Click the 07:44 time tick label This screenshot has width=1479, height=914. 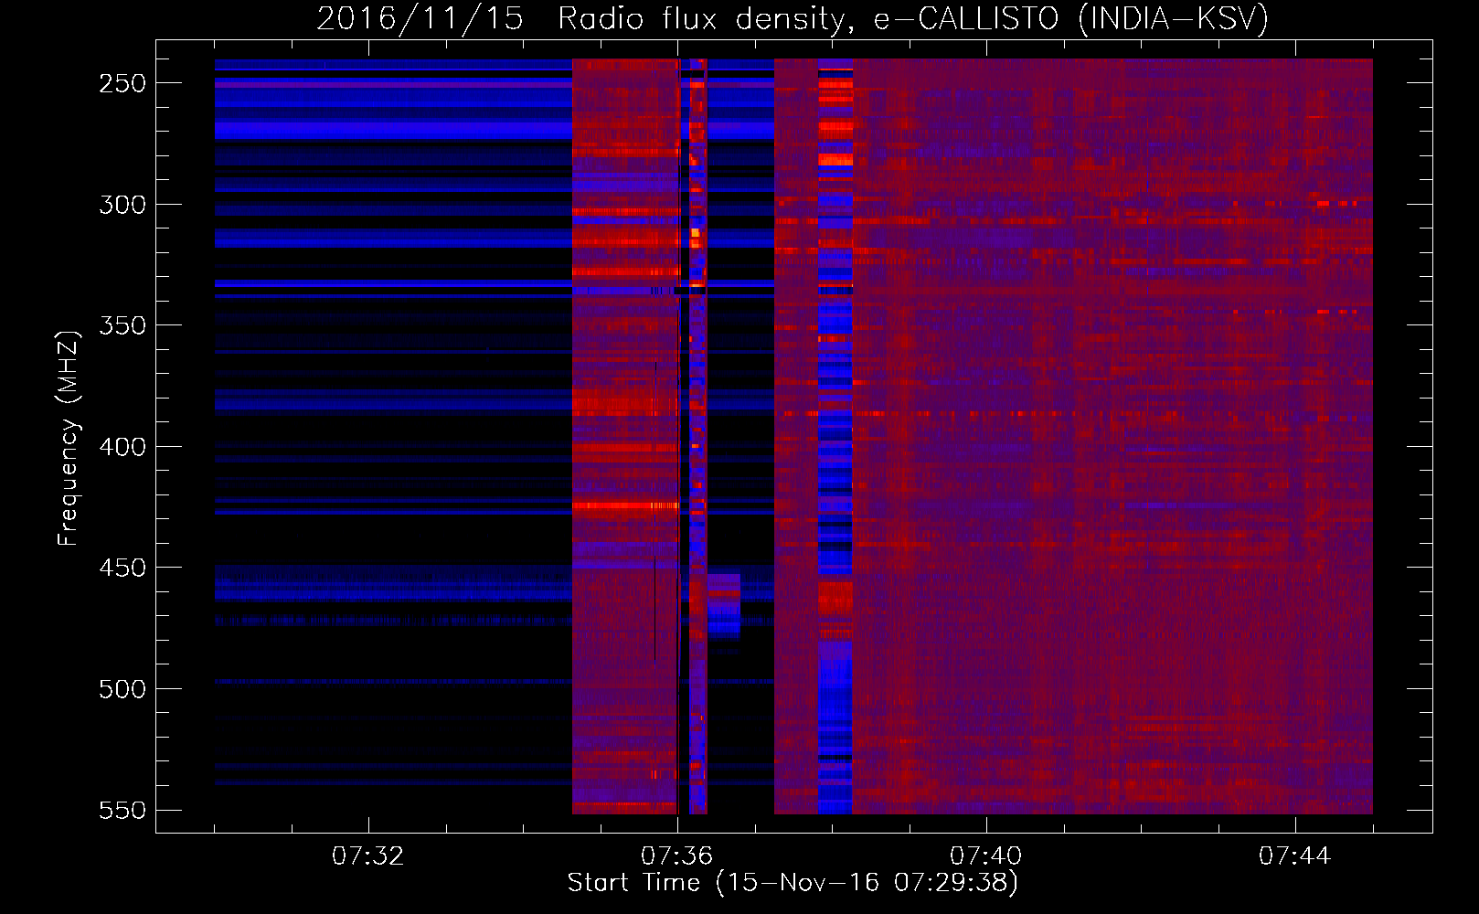tap(1295, 856)
